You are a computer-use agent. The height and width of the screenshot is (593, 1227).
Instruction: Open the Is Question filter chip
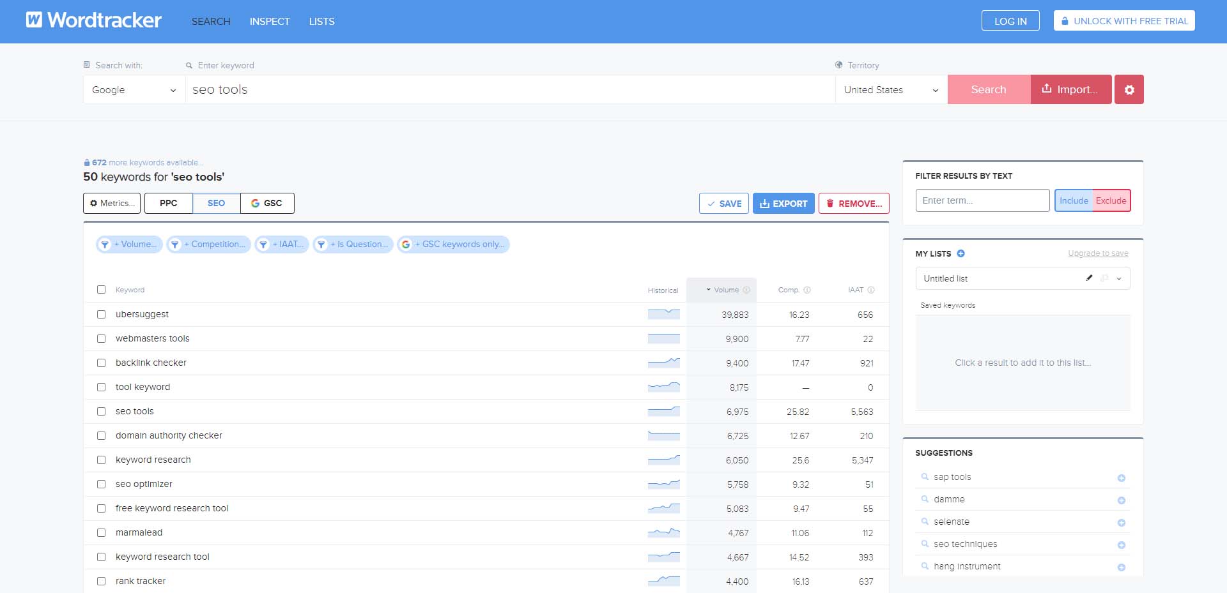353,244
